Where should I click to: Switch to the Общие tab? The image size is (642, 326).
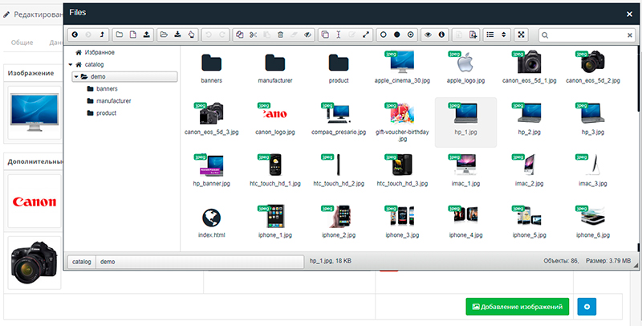(22, 43)
